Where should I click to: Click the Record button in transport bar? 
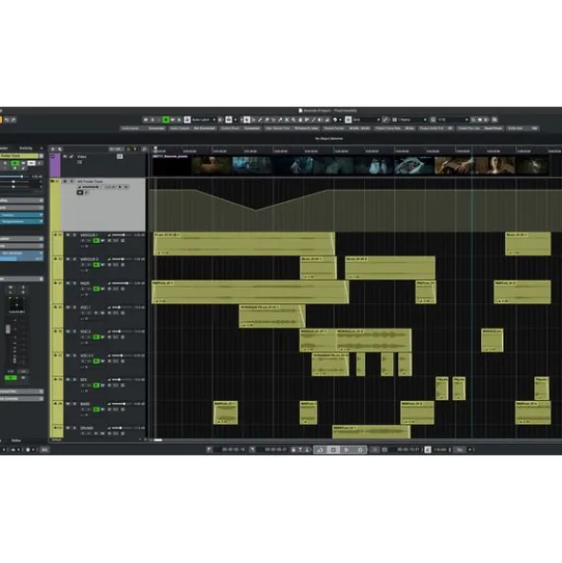click(360, 450)
